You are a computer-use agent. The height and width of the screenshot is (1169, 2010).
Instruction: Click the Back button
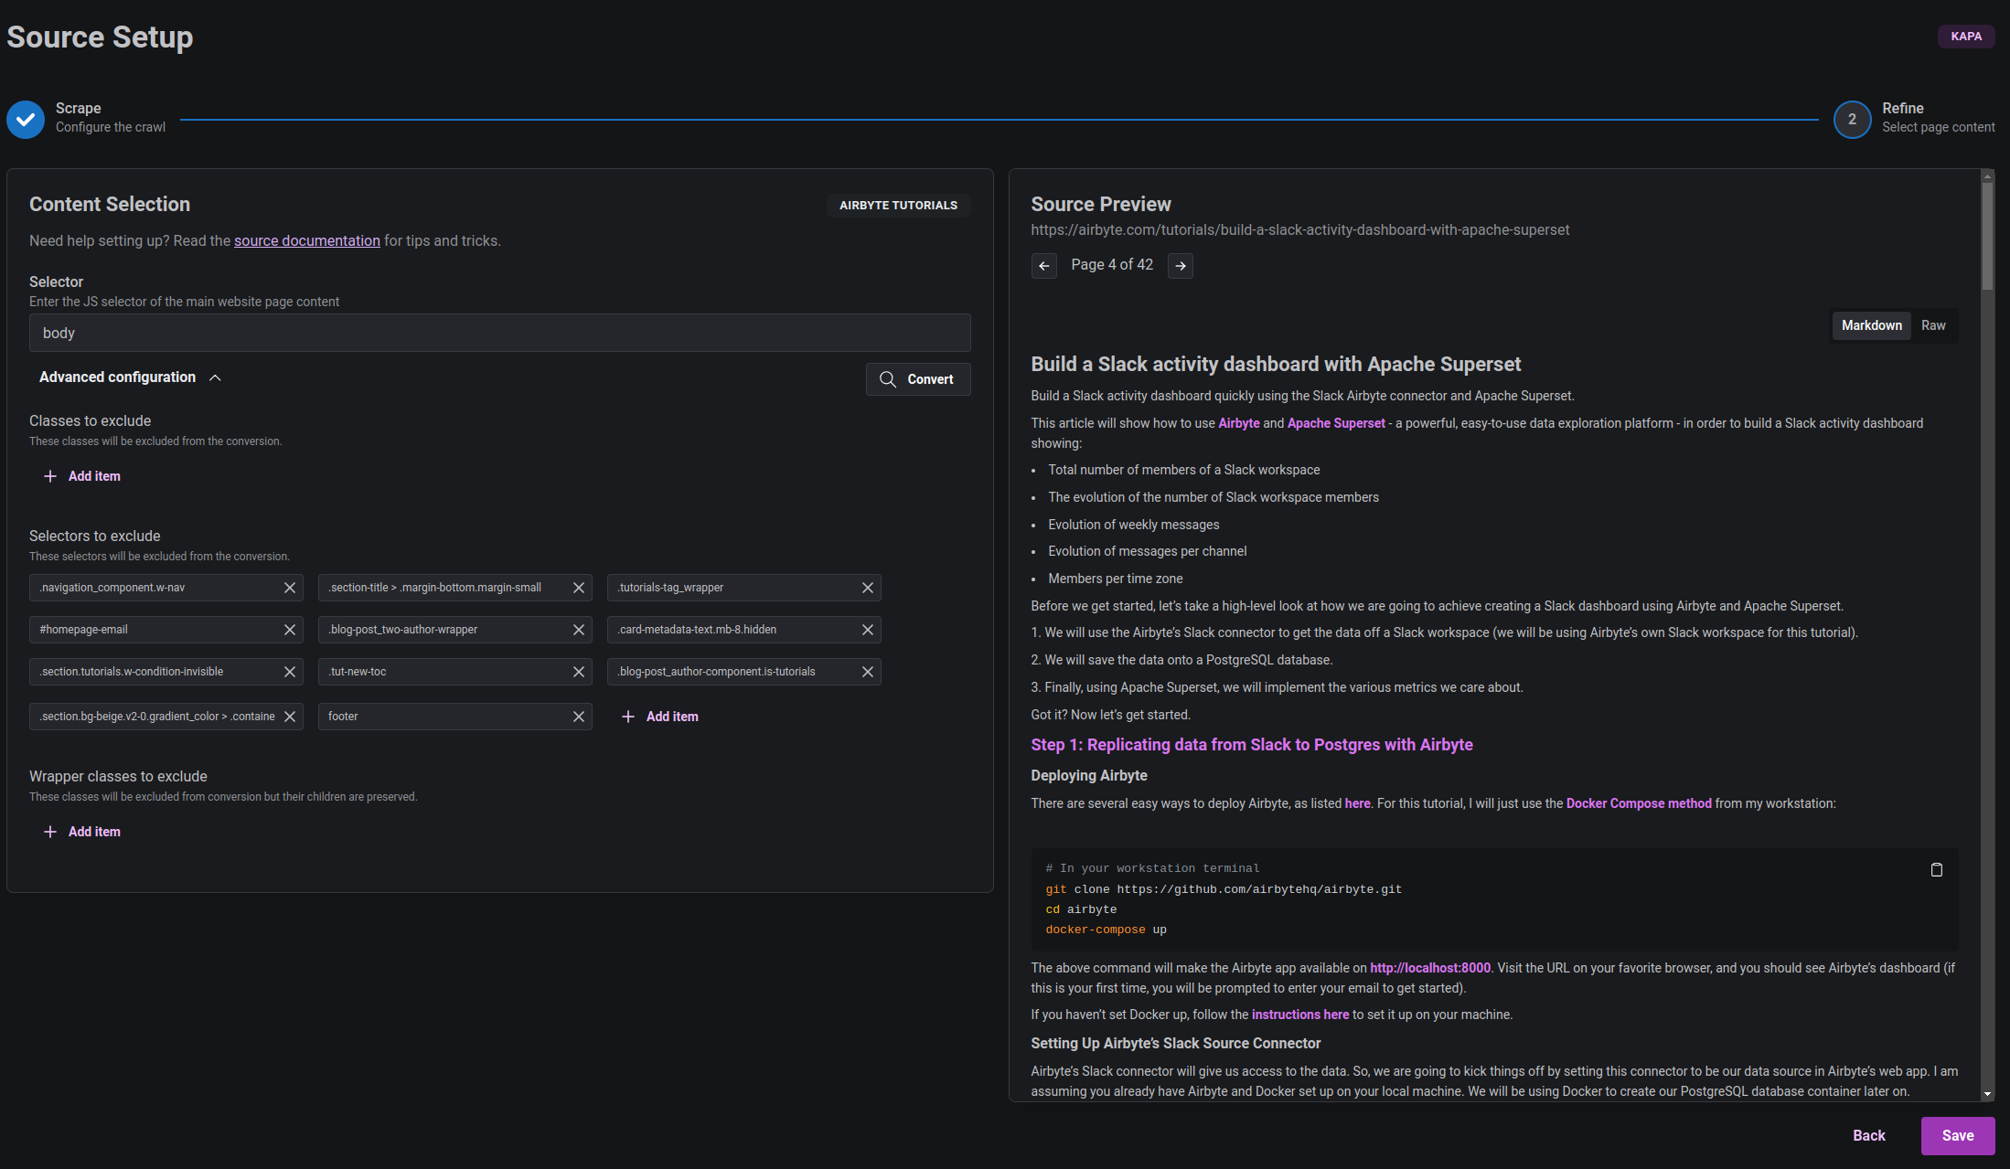pyautogui.click(x=1869, y=1136)
